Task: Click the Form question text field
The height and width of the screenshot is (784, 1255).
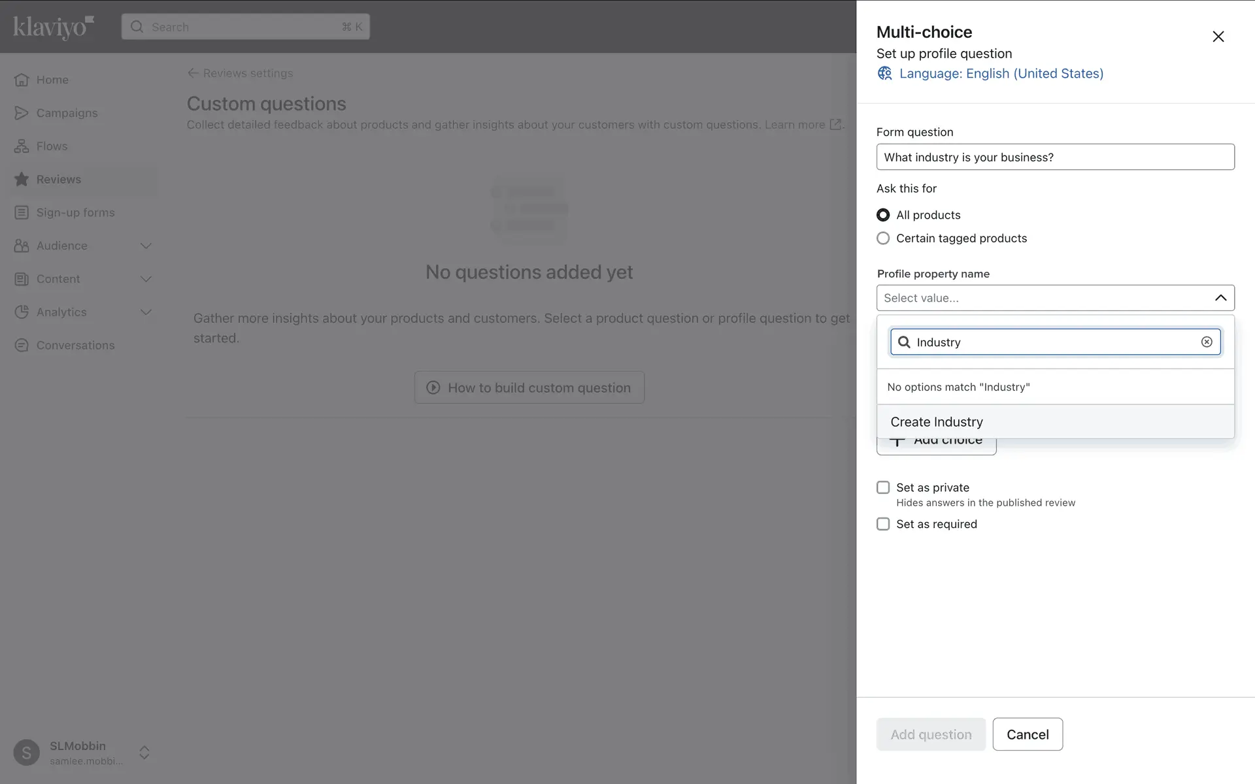Action: coord(1055,157)
